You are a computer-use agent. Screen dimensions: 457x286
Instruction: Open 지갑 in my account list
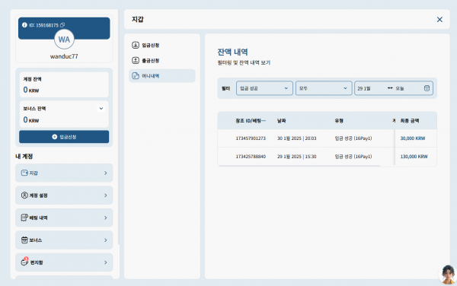(x=64, y=173)
